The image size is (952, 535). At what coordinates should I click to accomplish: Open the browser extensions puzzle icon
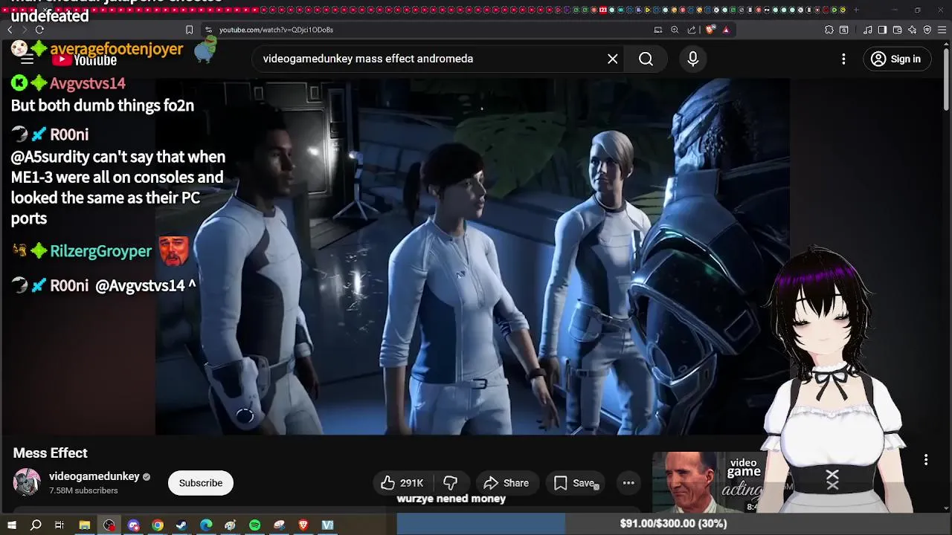pos(829,30)
